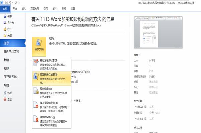Image resolution: width=201 pixels, height=133 pixels.
Task: Choose 限制编辑(D) menu entry
Action: coord(52,93)
